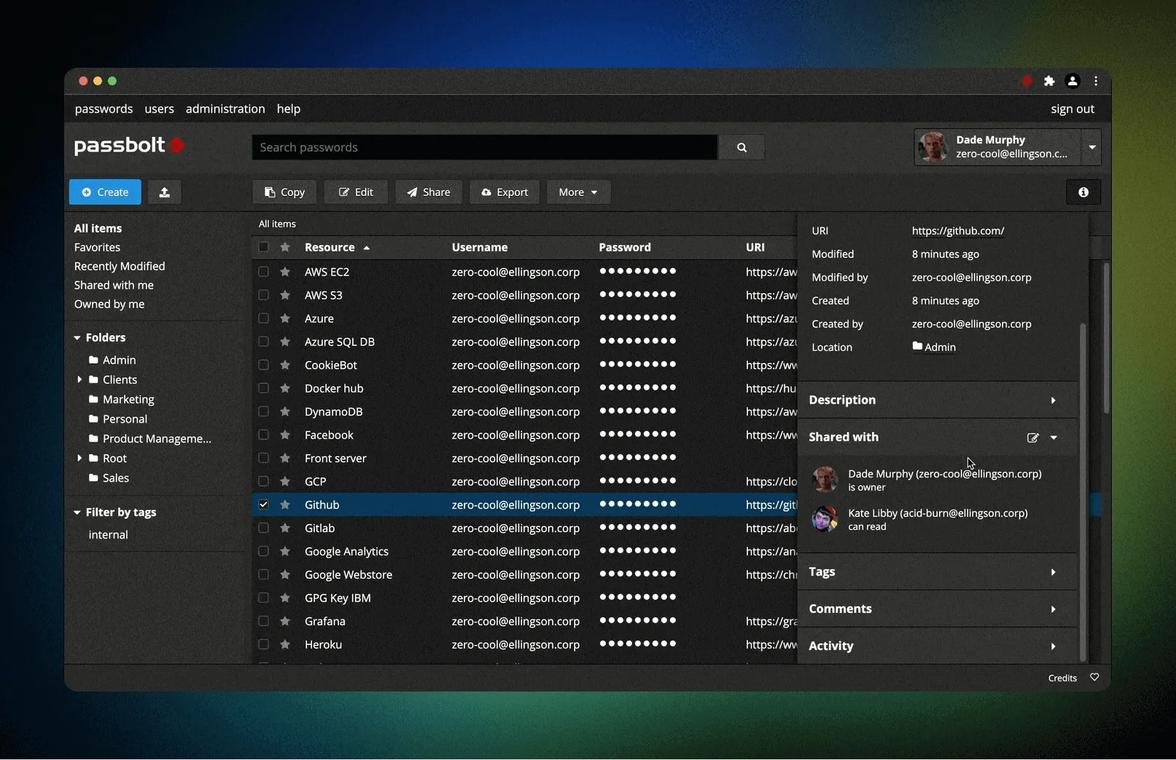Open the administration menu
Screen dimensions: 1176x760
(225, 109)
